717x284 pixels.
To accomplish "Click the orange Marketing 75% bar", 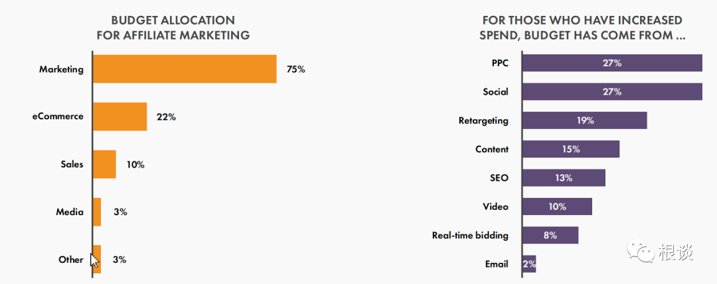I will (x=185, y=69).
